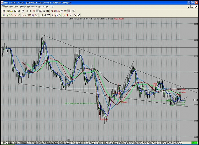This screenshot has width=199, height=145.
Task: Open the Tools menu
Action: click(x=16, y=7)
